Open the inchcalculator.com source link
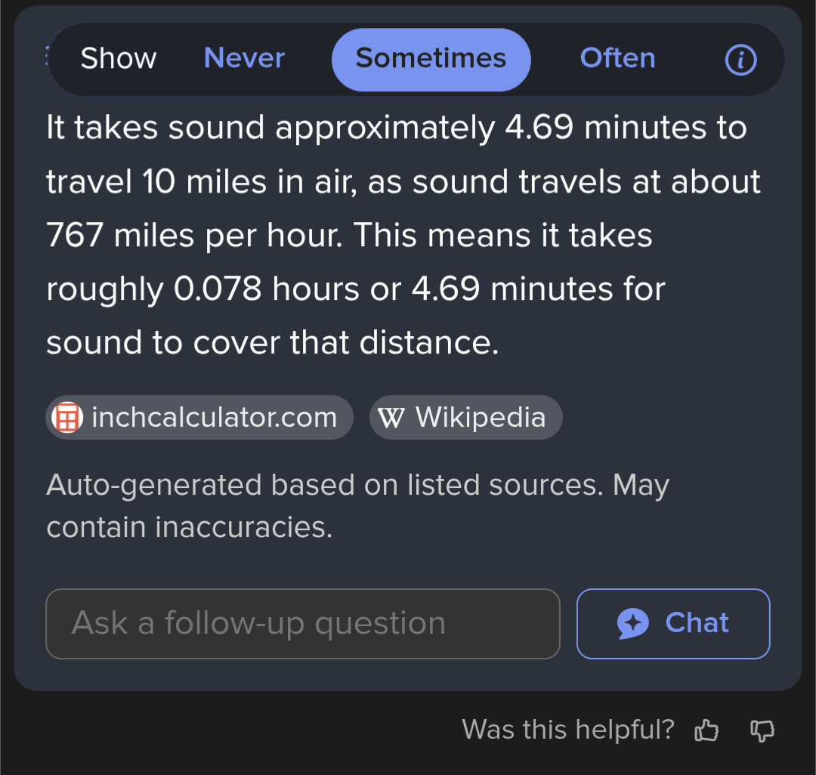The height and width of the screenshot is (775, 816). pos(199,417)
